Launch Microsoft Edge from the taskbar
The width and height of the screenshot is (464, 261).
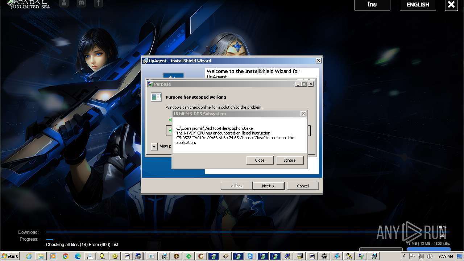(x=78, y=256)
